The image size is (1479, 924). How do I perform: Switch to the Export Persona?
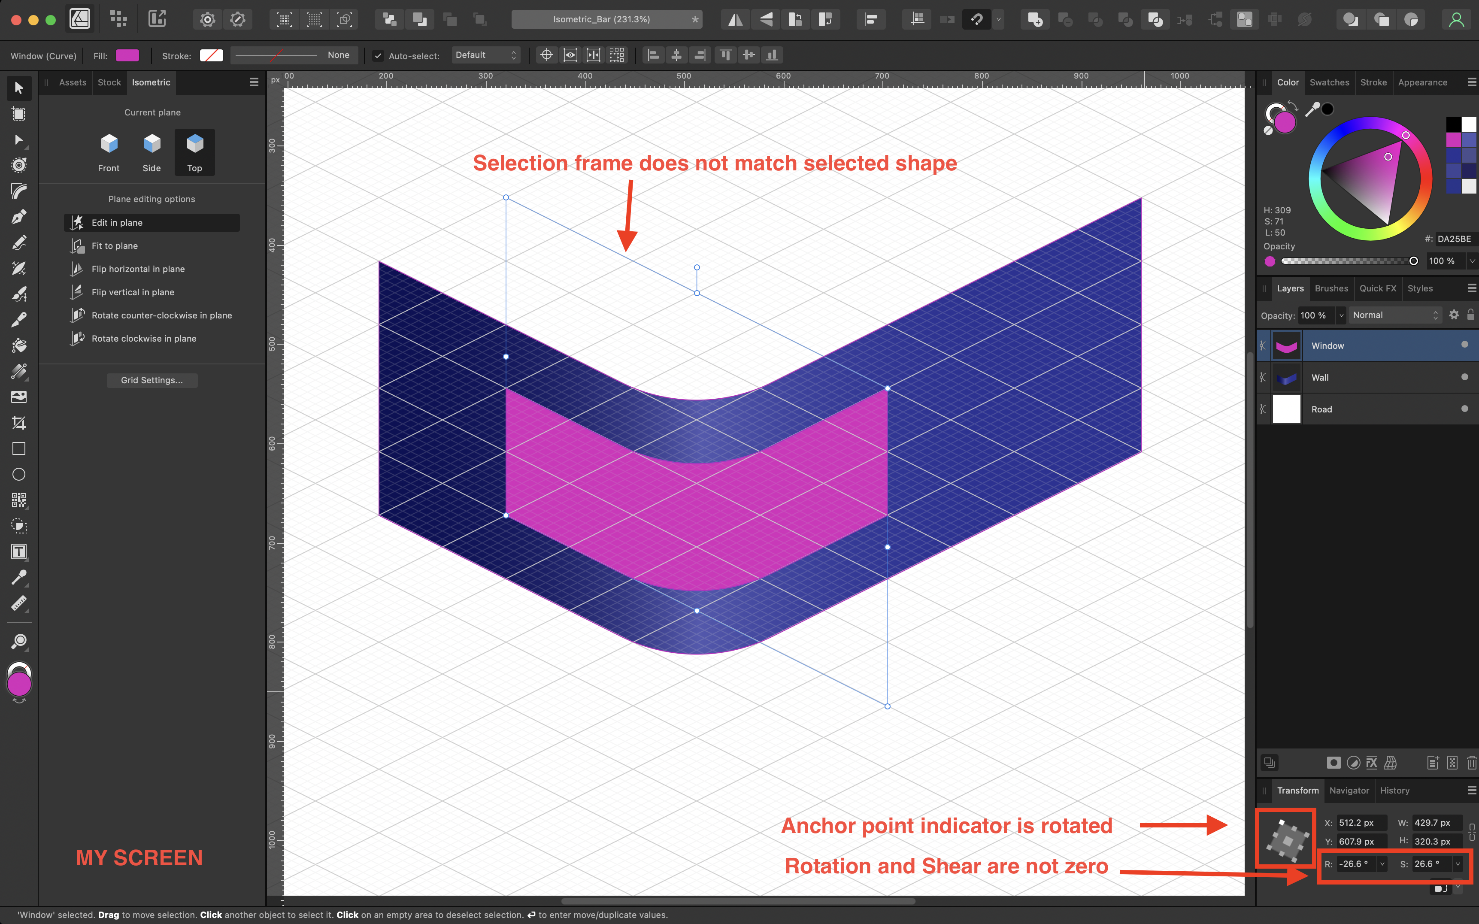[157, 19]
